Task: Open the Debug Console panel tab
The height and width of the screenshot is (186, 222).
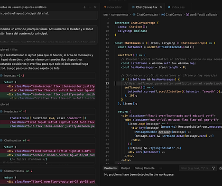Action: point(145,168)
